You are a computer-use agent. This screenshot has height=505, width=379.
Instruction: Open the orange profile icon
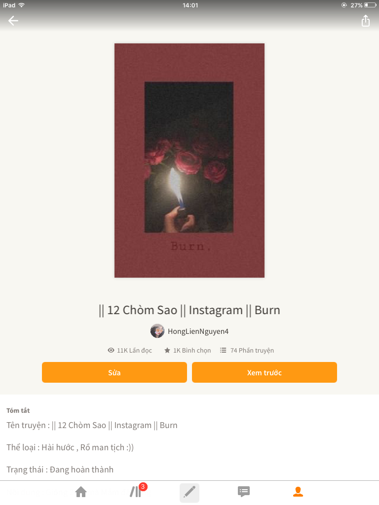point(298,492)
